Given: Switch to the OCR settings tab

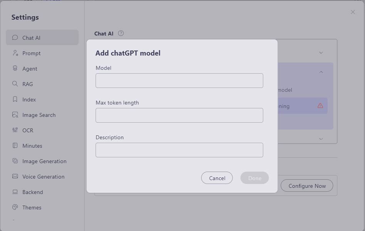Looking at the screenshot, I should coord(42,130).
